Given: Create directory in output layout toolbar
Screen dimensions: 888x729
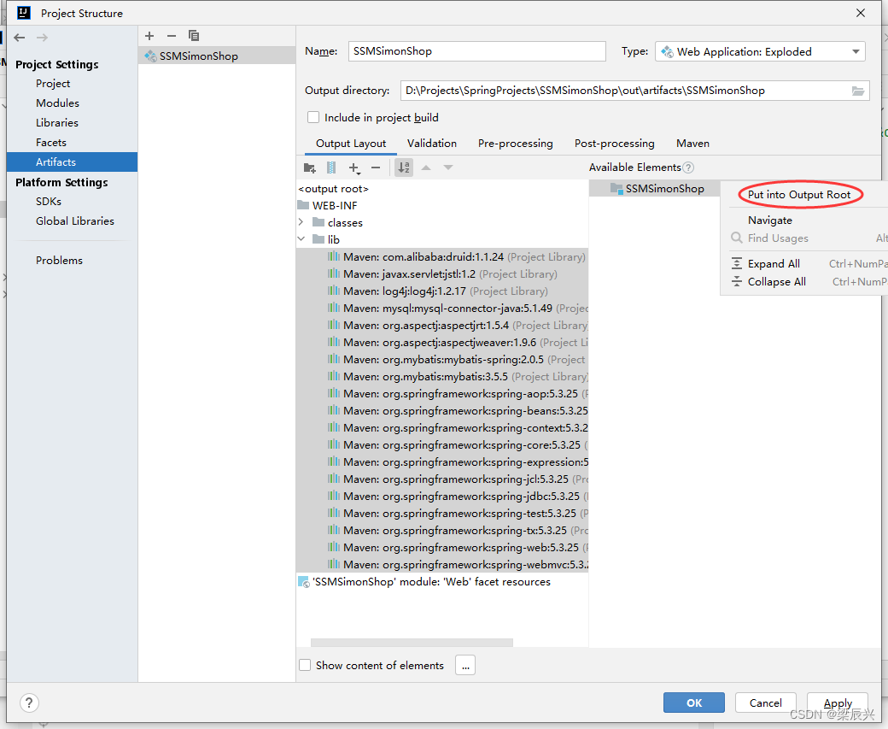Looking at the screenshot, I should tap(310, 168).
